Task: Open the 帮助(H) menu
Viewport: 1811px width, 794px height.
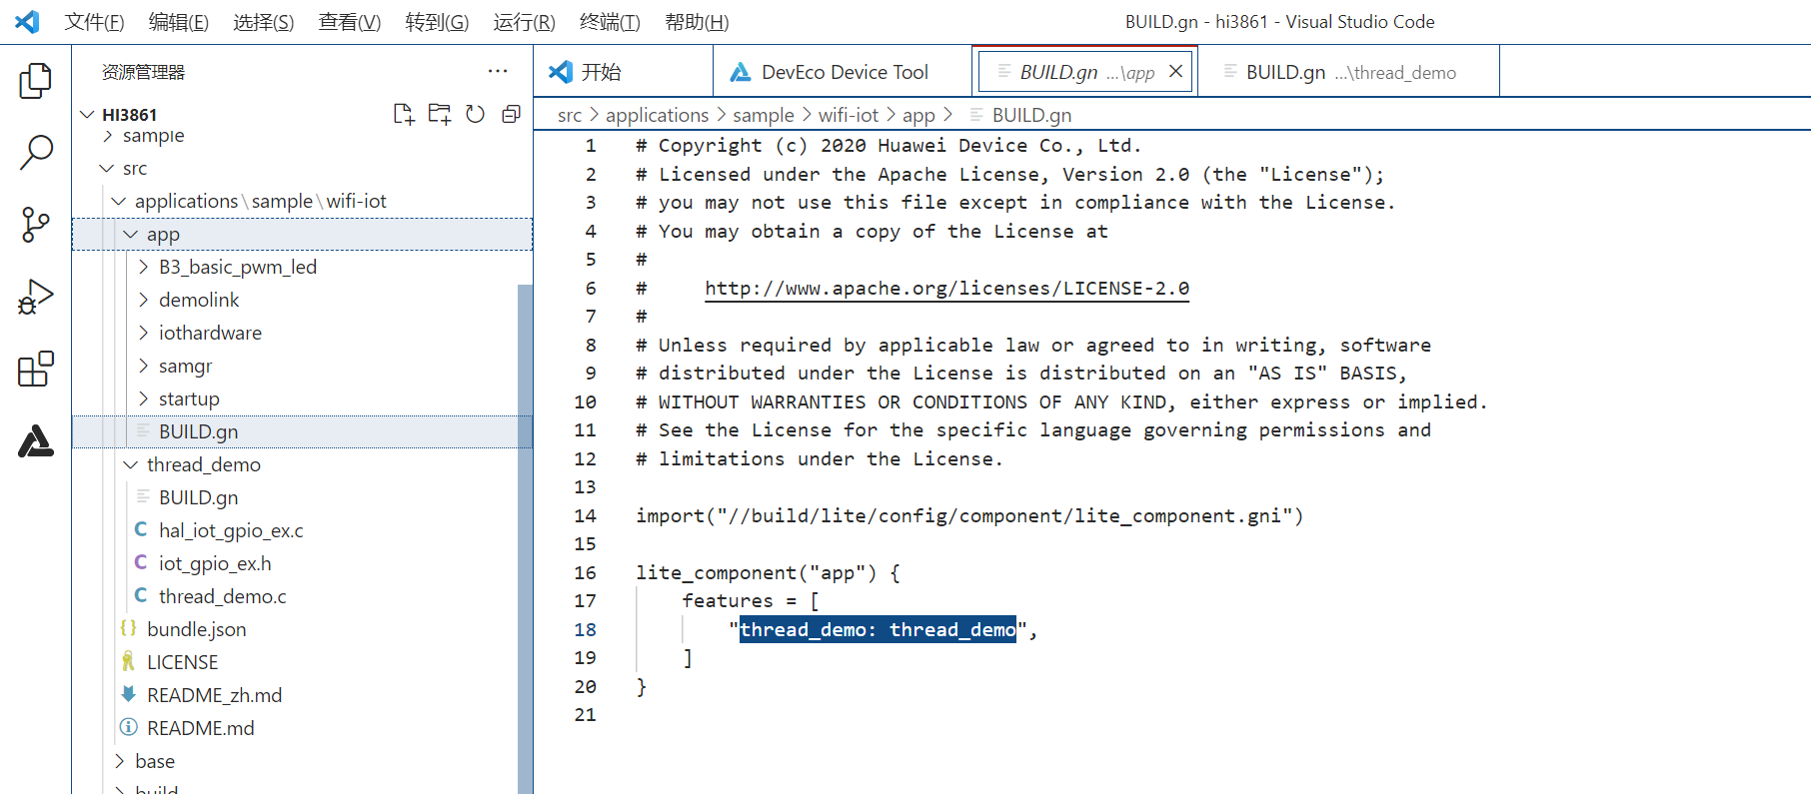Action: click(697, 22)
